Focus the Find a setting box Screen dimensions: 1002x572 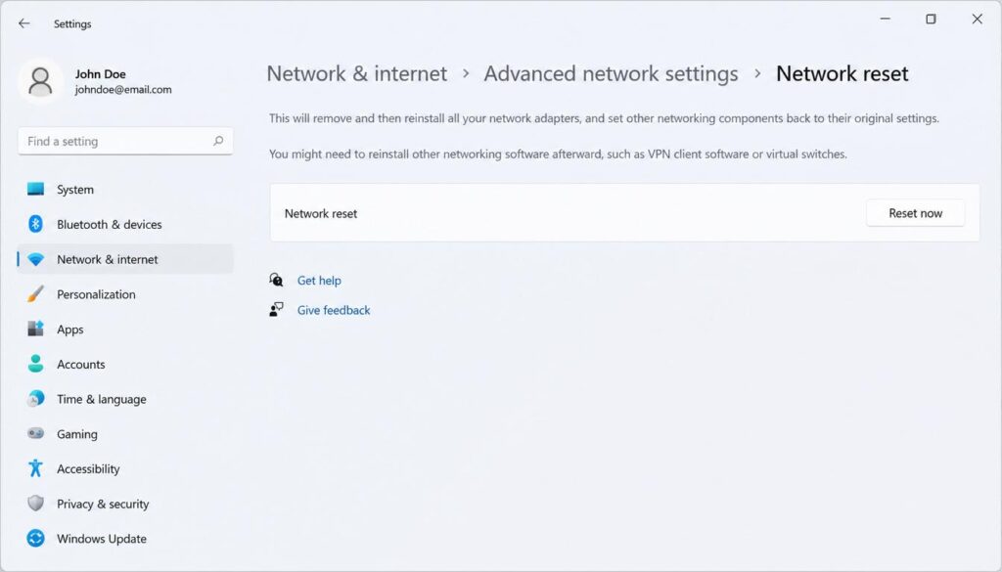pyautogui.click(x=125, y=141)
